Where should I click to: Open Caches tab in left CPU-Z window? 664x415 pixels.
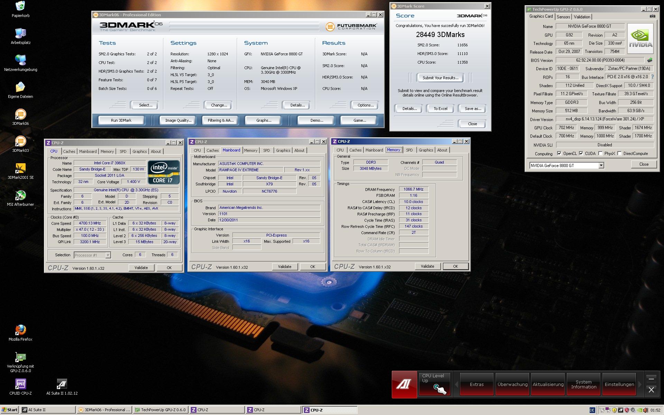click(x=69, y=151)
